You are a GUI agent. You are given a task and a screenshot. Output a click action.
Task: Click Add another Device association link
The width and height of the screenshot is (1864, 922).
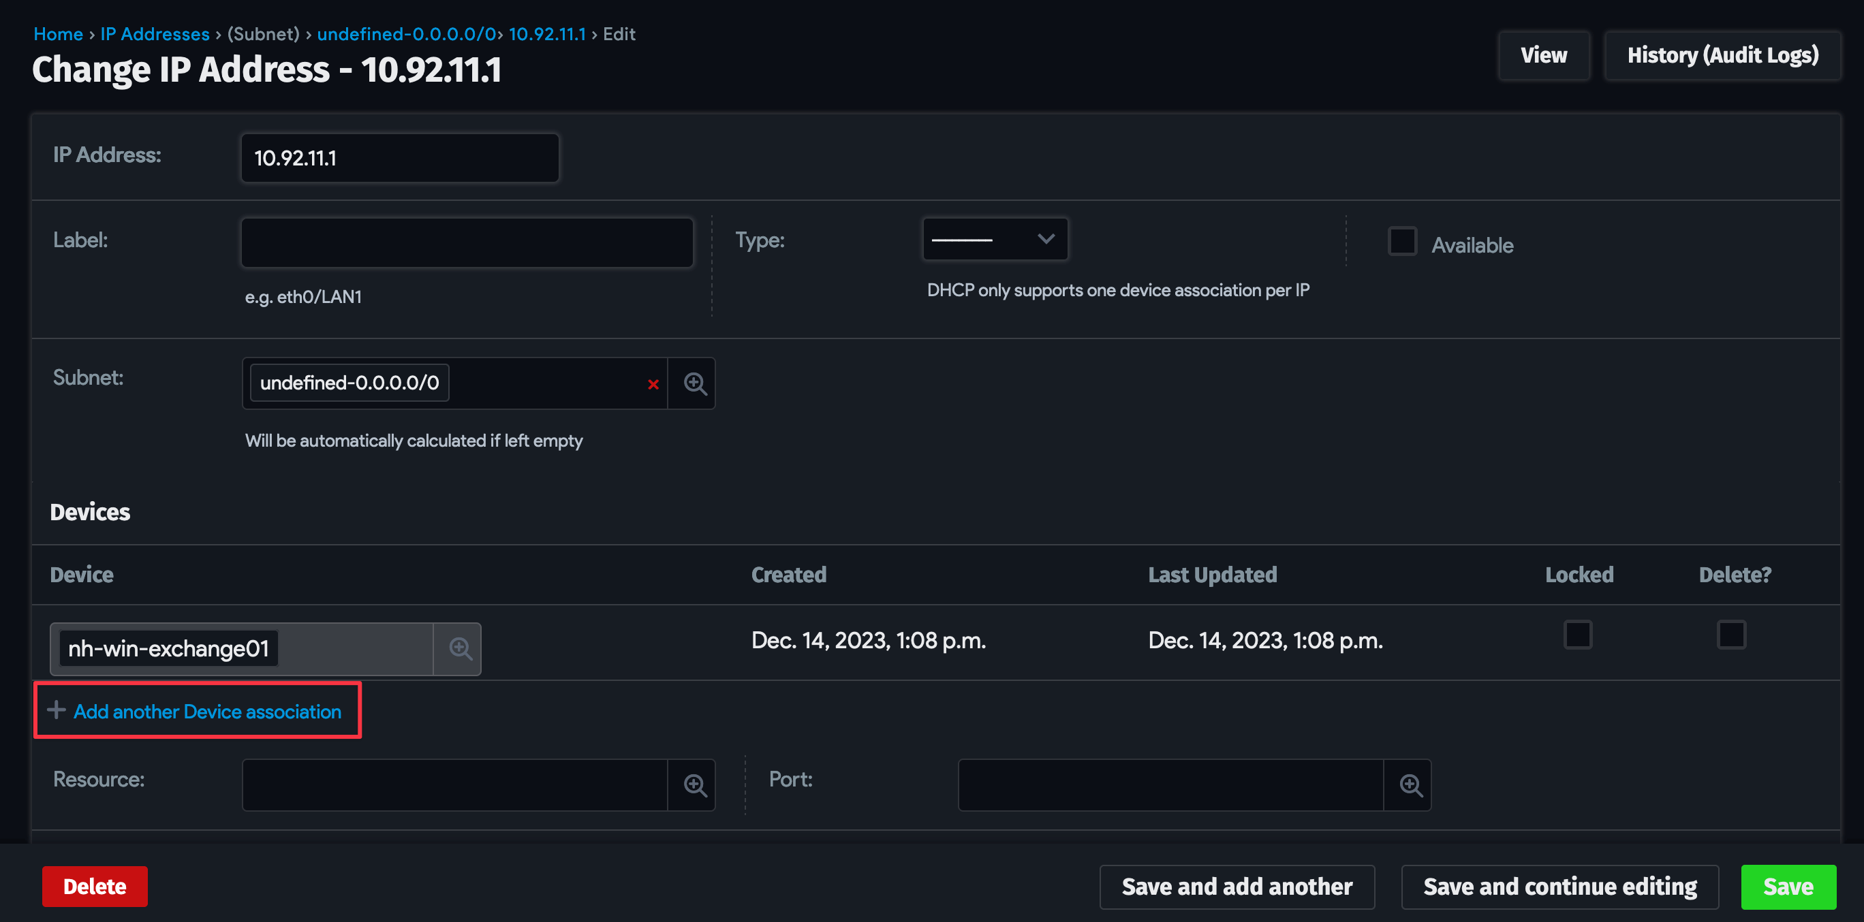click(207, 712)
